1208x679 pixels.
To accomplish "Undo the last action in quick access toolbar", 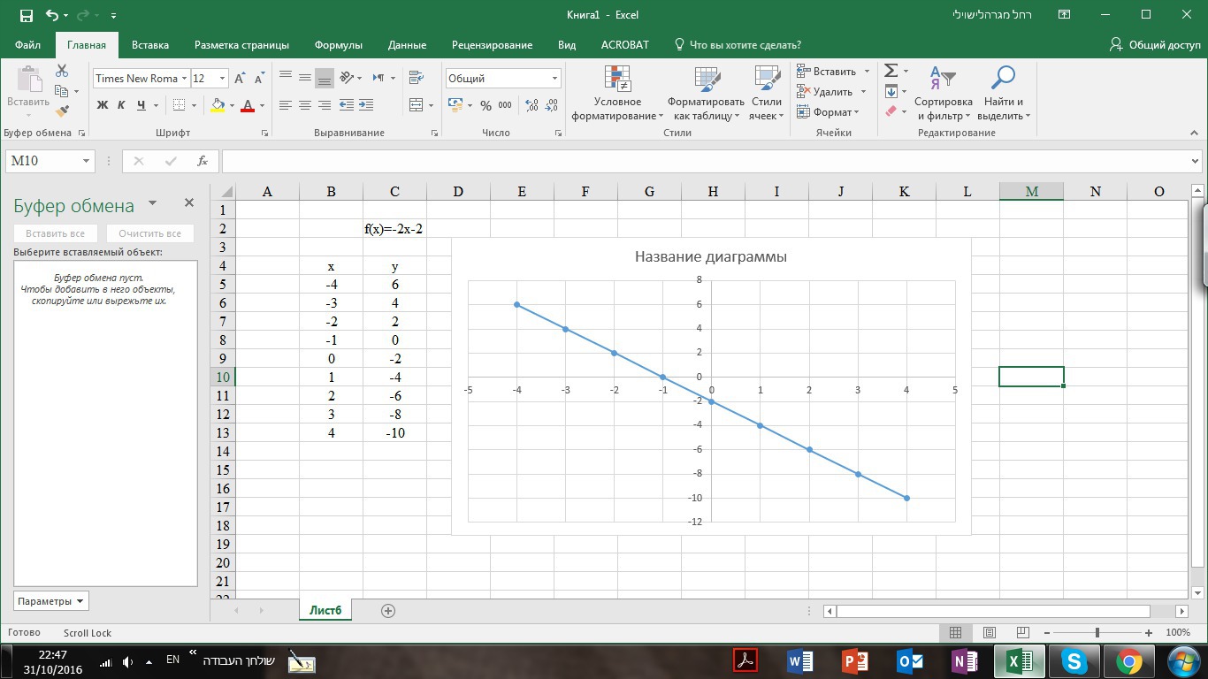I will (x=51, y=15).
